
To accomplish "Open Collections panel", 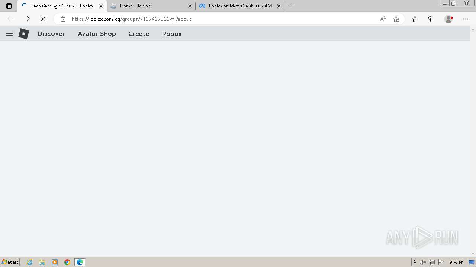I will pos(431,19).
